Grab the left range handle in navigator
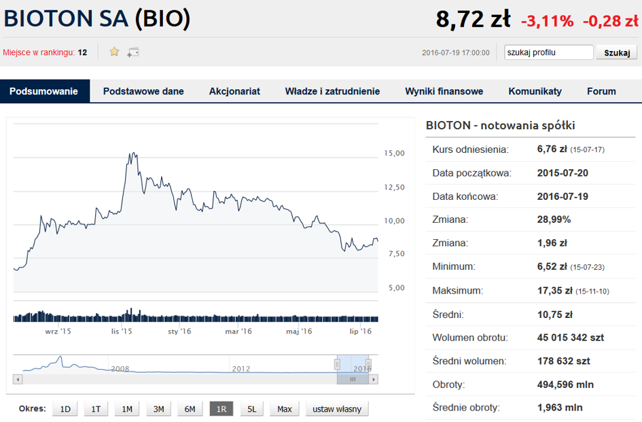Image resolution: width=642 pixels, height=422 pixels. (338, 364)
